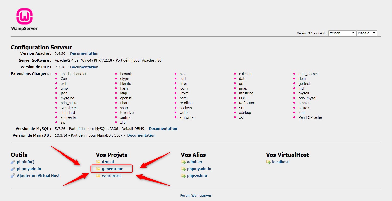Click folder icon next to drupal
Screen dimensions: 392x201
pos(98,162)
